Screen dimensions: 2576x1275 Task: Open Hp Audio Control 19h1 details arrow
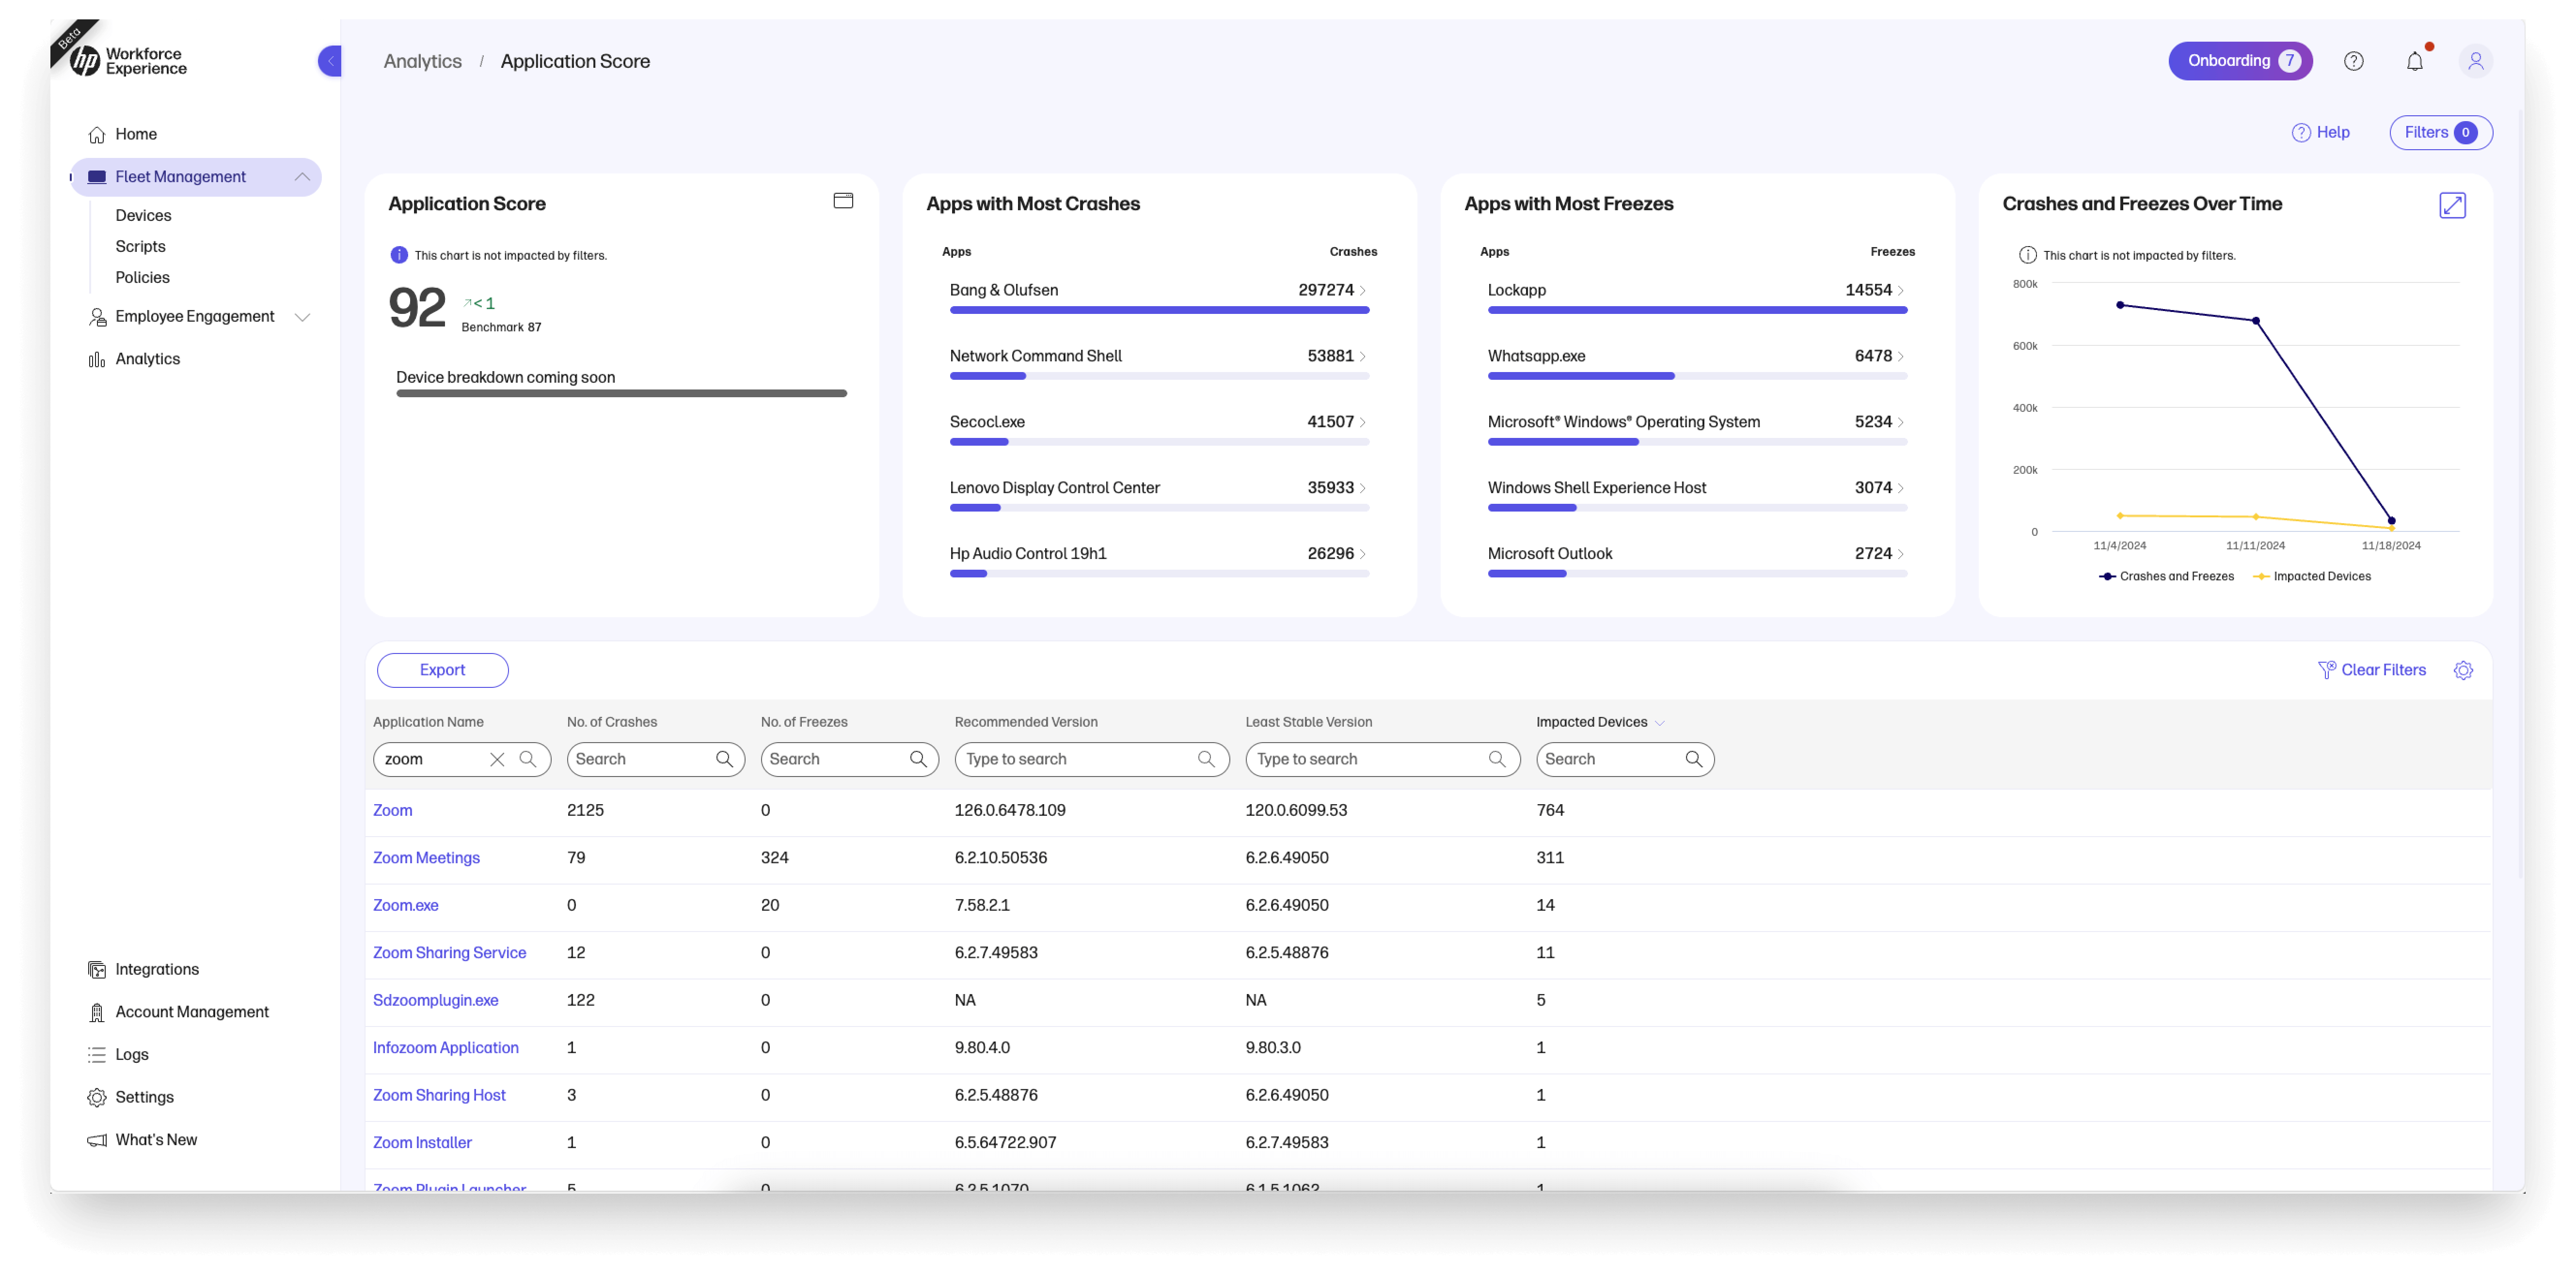pos(1362,555)
